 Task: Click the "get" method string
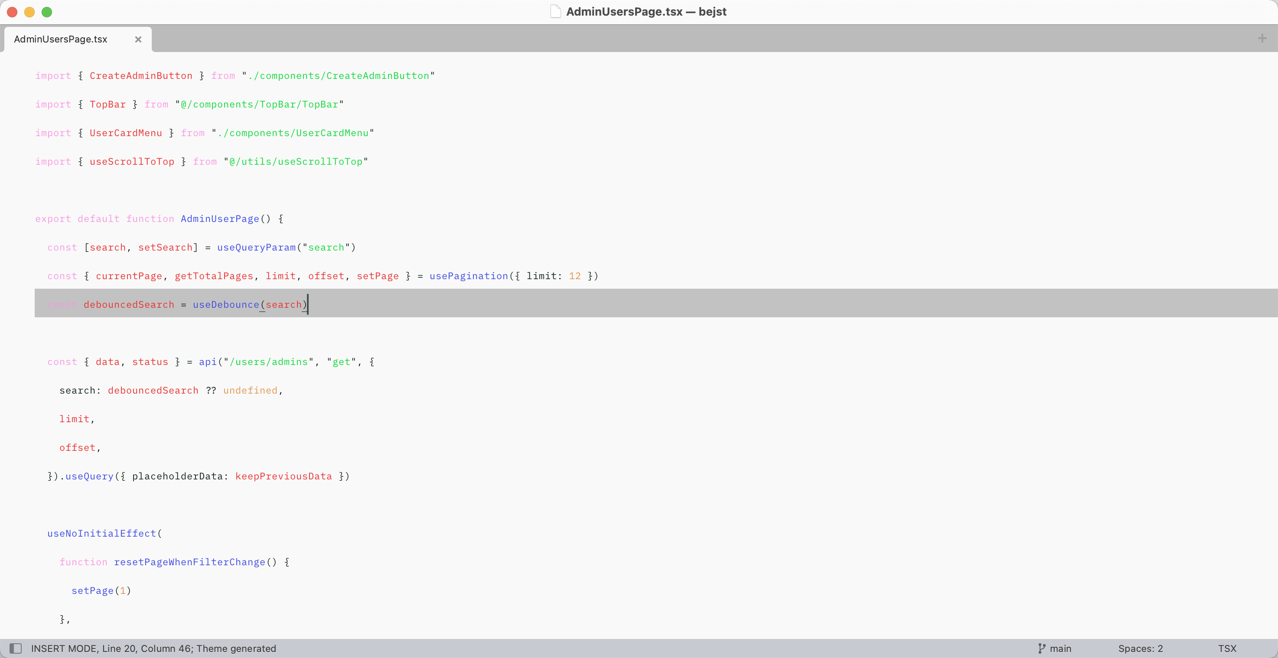[341, 362]
